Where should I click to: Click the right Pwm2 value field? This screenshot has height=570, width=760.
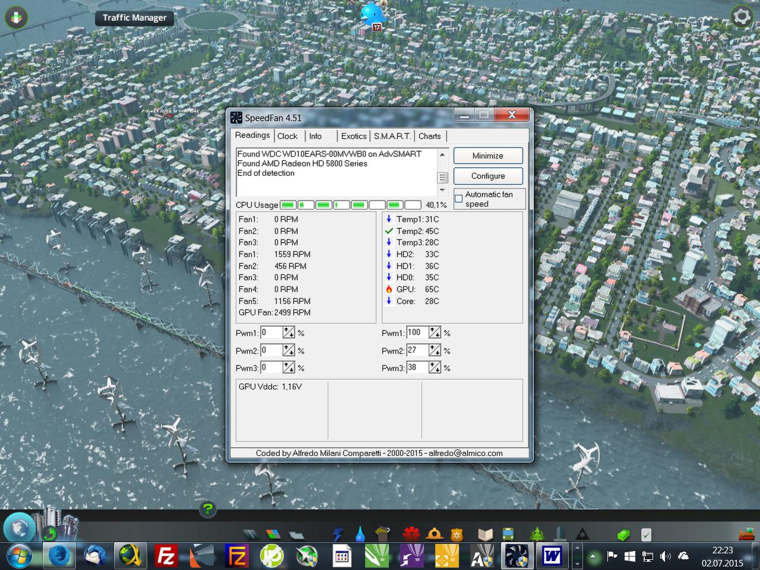[417, 351]
